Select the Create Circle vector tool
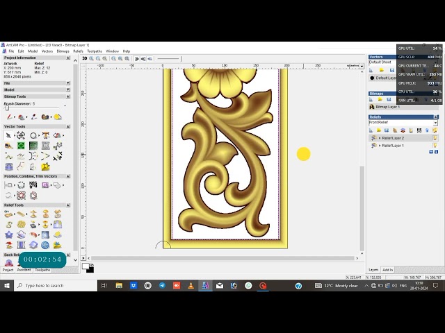This screenshot has height=333, width=445. pyautogui.click(x=33, y=136)
